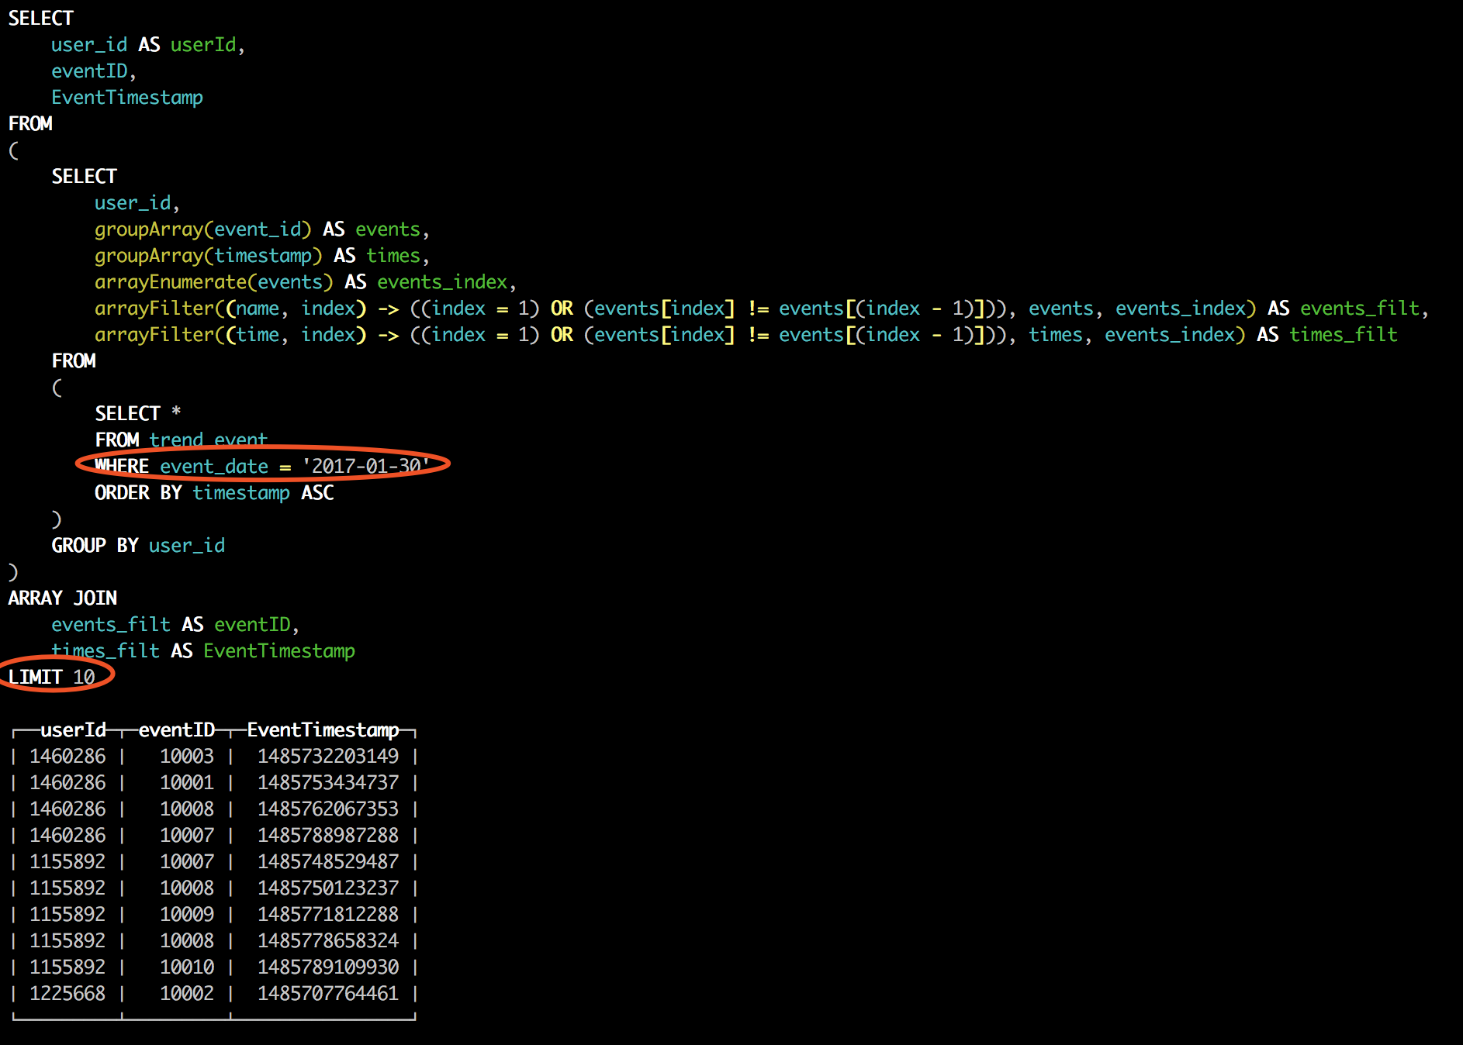Viewport: 1463px width, 1045px height.
Task: Select timestamp value 1485732203149
Action: [327, 756]
